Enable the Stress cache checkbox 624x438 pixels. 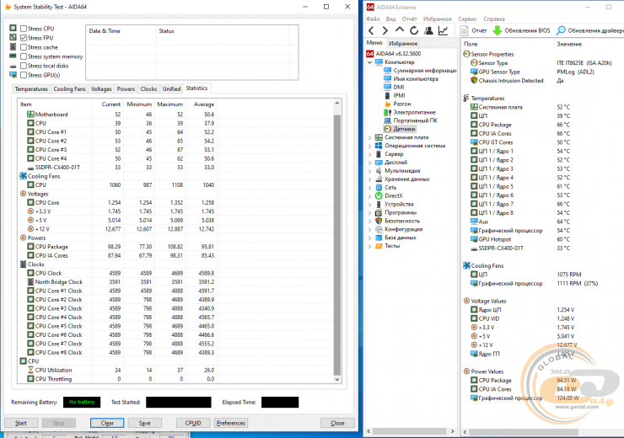[x=24, y=47]
